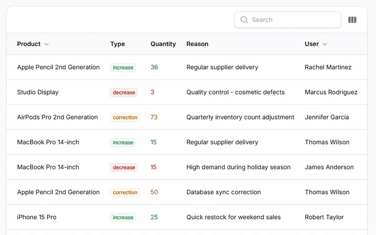Click Regular supplier delivery in Rachel's row

222,67
